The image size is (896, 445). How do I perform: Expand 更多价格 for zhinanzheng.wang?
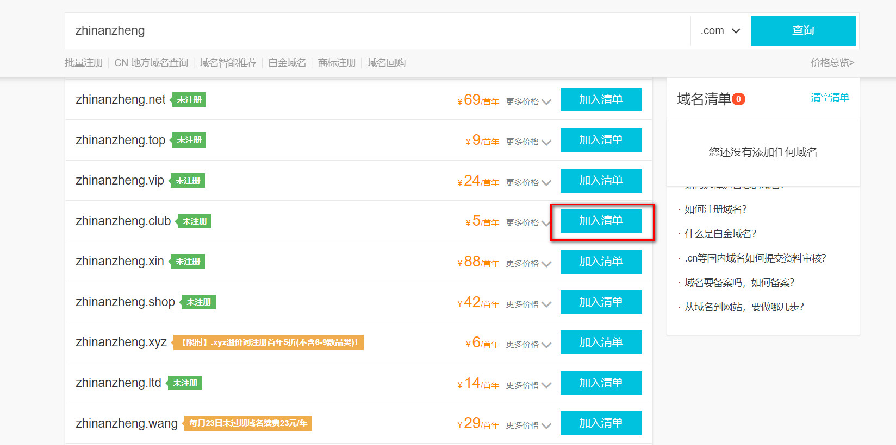click(528, 425)
